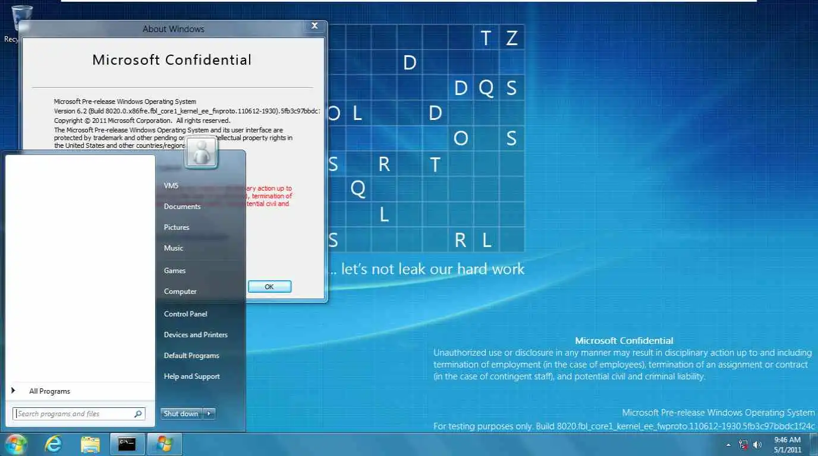
Task: Click the Shut down button
Action: click(x=181, y=414)
